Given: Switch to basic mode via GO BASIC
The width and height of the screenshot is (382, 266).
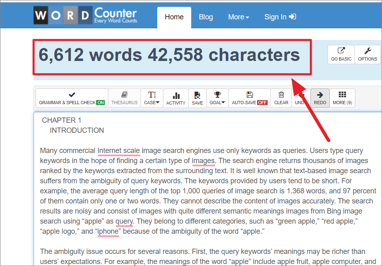Looking at the screenshot, I should [341, 54].
